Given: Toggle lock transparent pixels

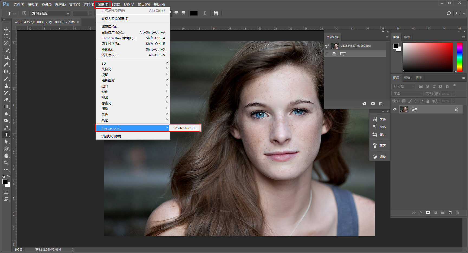Looking at the screenshot, I should tap(404, 101).
